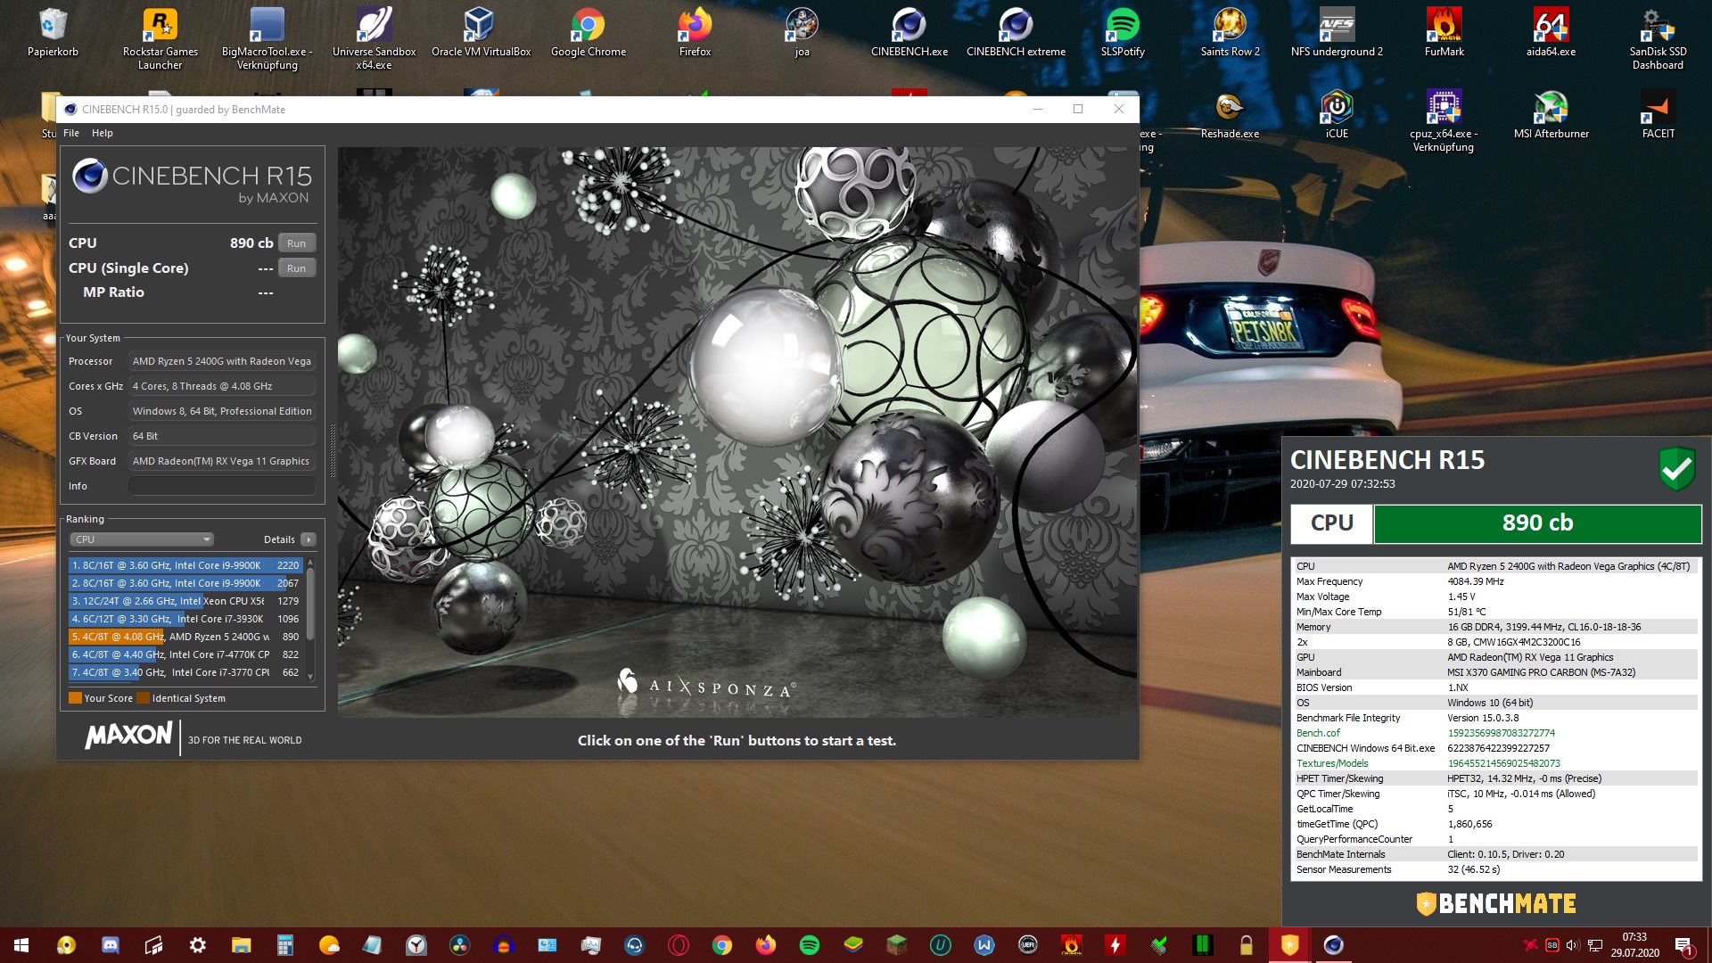Select the joa desktop icon

pos(802,33)
